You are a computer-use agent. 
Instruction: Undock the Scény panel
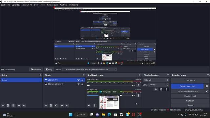tap(41, 75)
